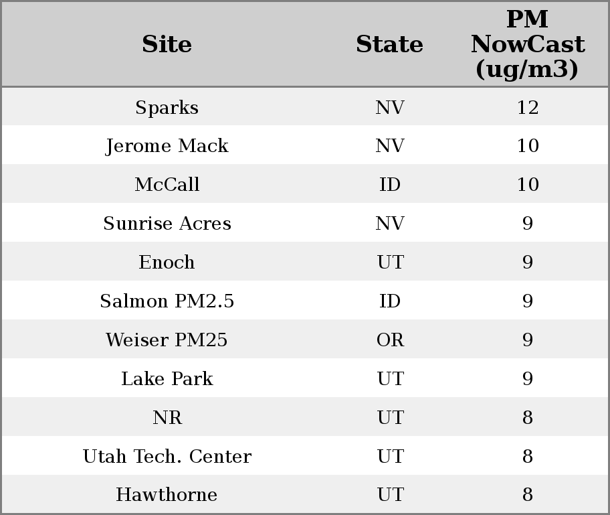
Task: Select the Salmon PM2.5 site cell
Action: pos(167,301)
